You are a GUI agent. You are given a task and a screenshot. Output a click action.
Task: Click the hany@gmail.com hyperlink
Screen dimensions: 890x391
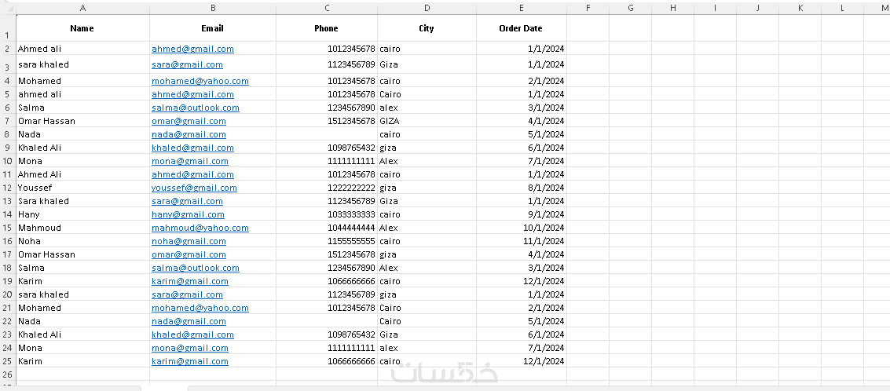tap(188, 214)
